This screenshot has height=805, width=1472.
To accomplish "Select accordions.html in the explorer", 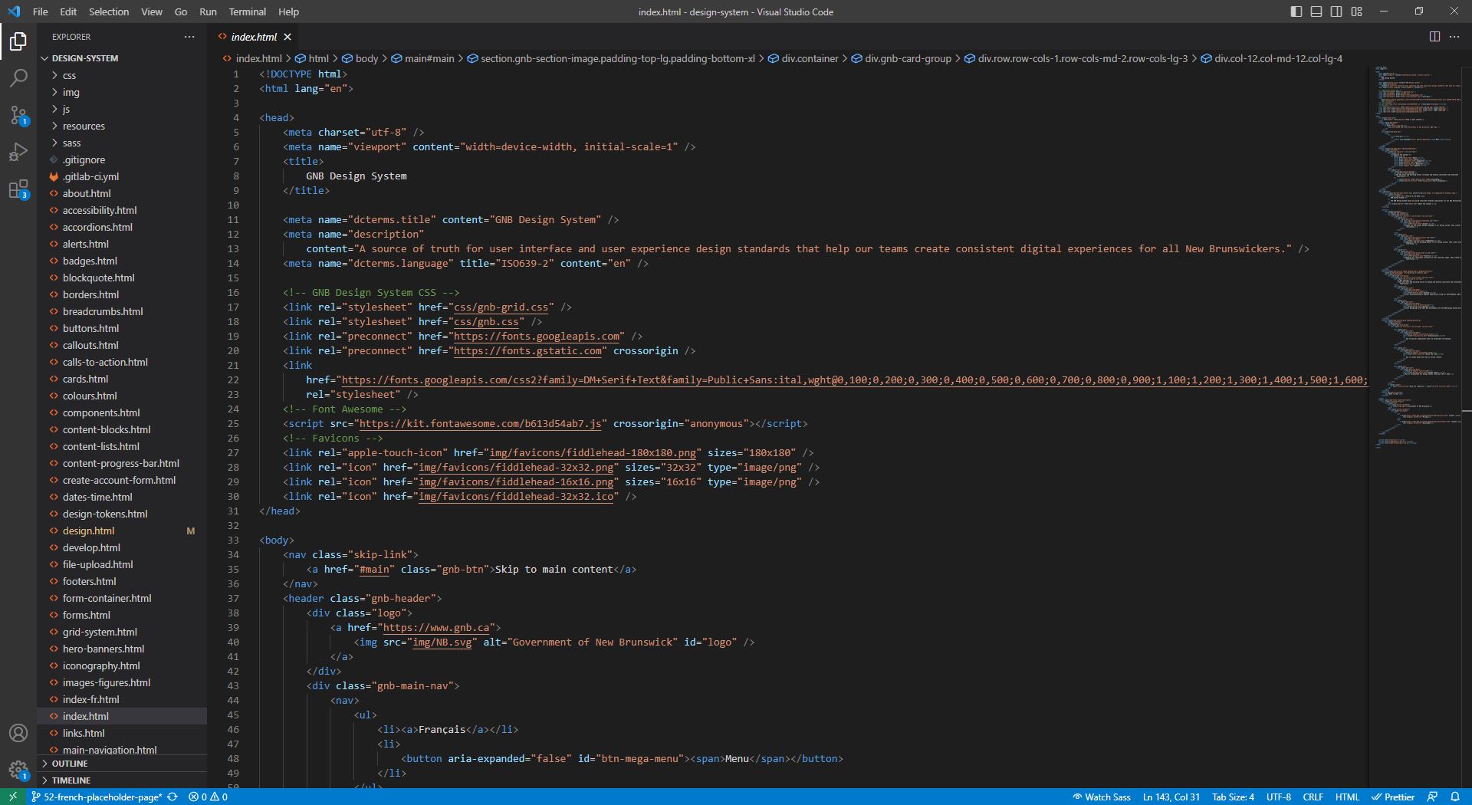I will coord(97,227).
